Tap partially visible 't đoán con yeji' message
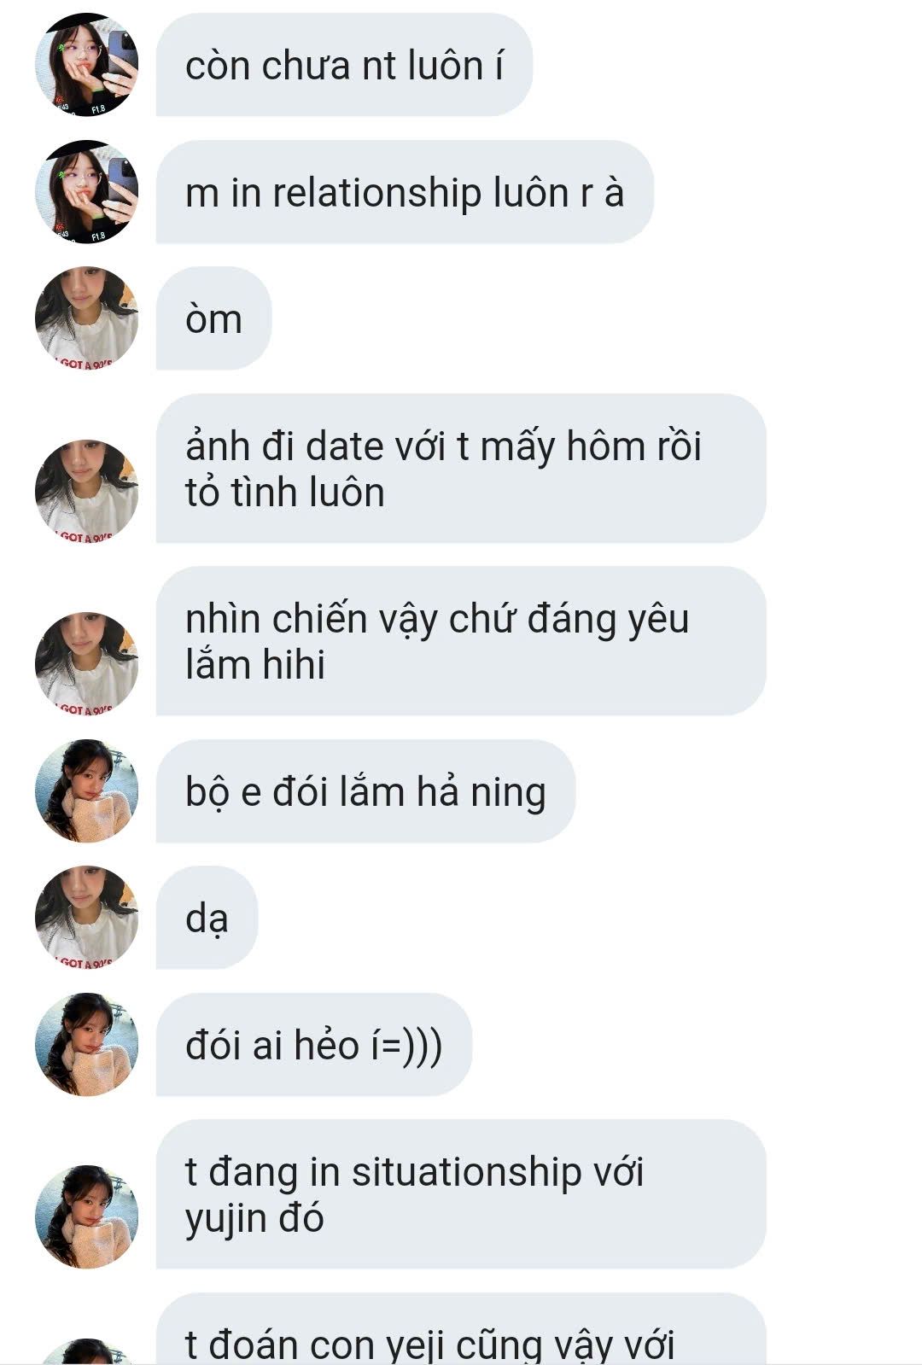The image size is (922, 1365). pyautogui.click(x=461, y=1330)
